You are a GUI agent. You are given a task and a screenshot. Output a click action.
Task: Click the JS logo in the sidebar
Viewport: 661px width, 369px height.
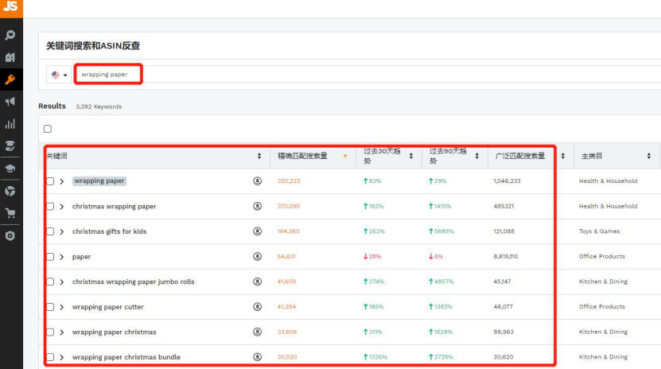pos(10,9)
